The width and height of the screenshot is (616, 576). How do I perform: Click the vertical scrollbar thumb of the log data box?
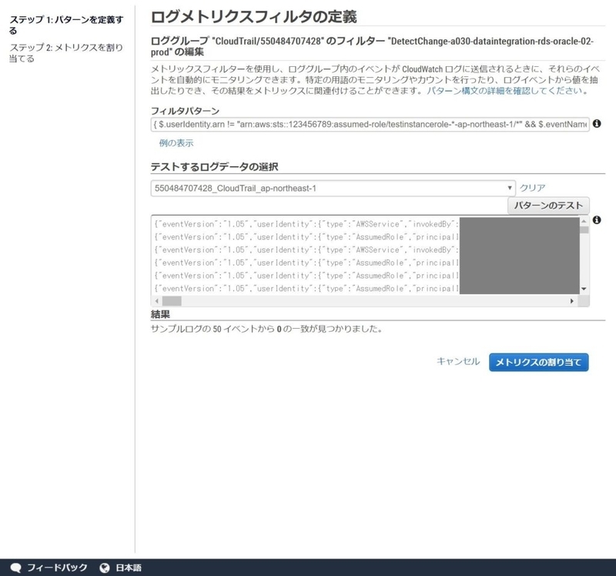(x=584, y=229)
